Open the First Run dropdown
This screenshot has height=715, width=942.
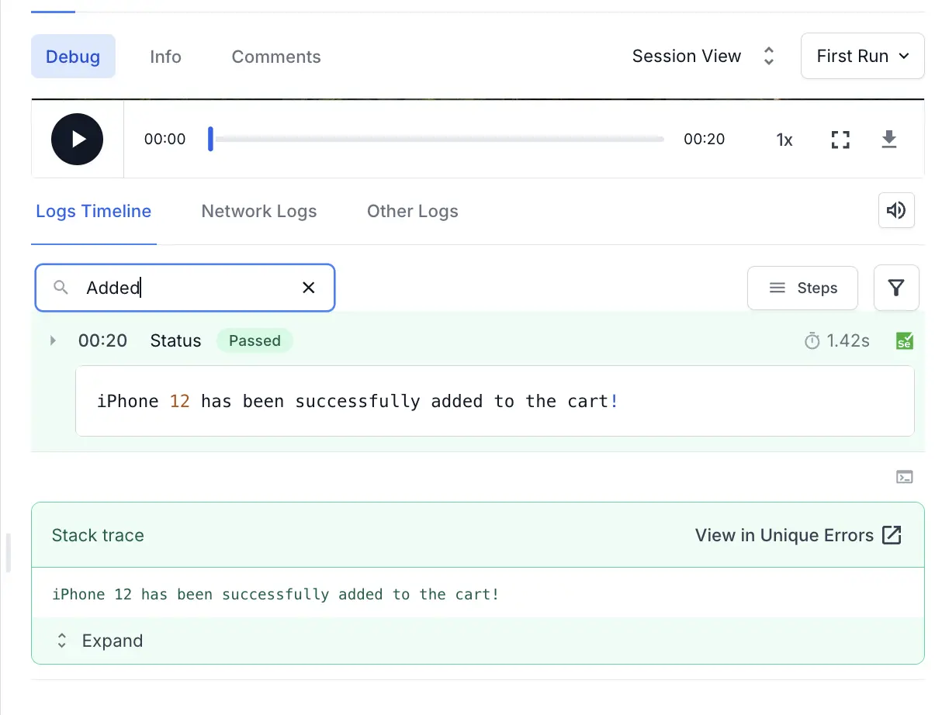[x=862, y=56]
